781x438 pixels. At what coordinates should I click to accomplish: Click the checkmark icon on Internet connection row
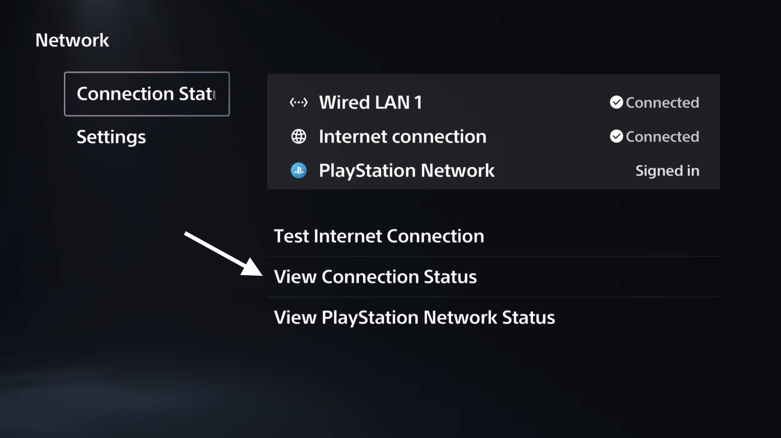[x=616, y=137]
